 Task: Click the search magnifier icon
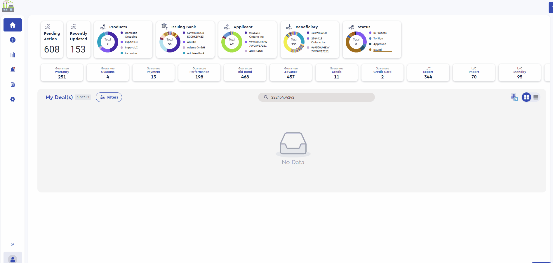(266, 97)
